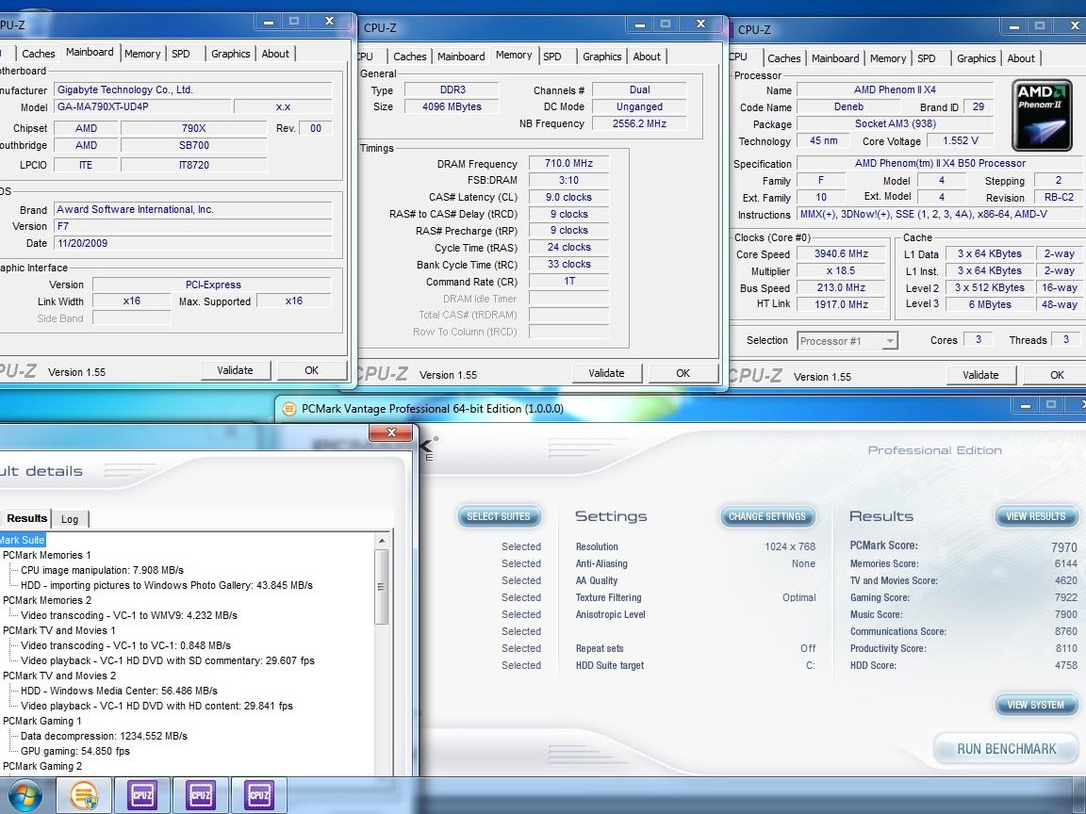Open Graphics tab in processor CPU-Z window

[x=976, y=58]
